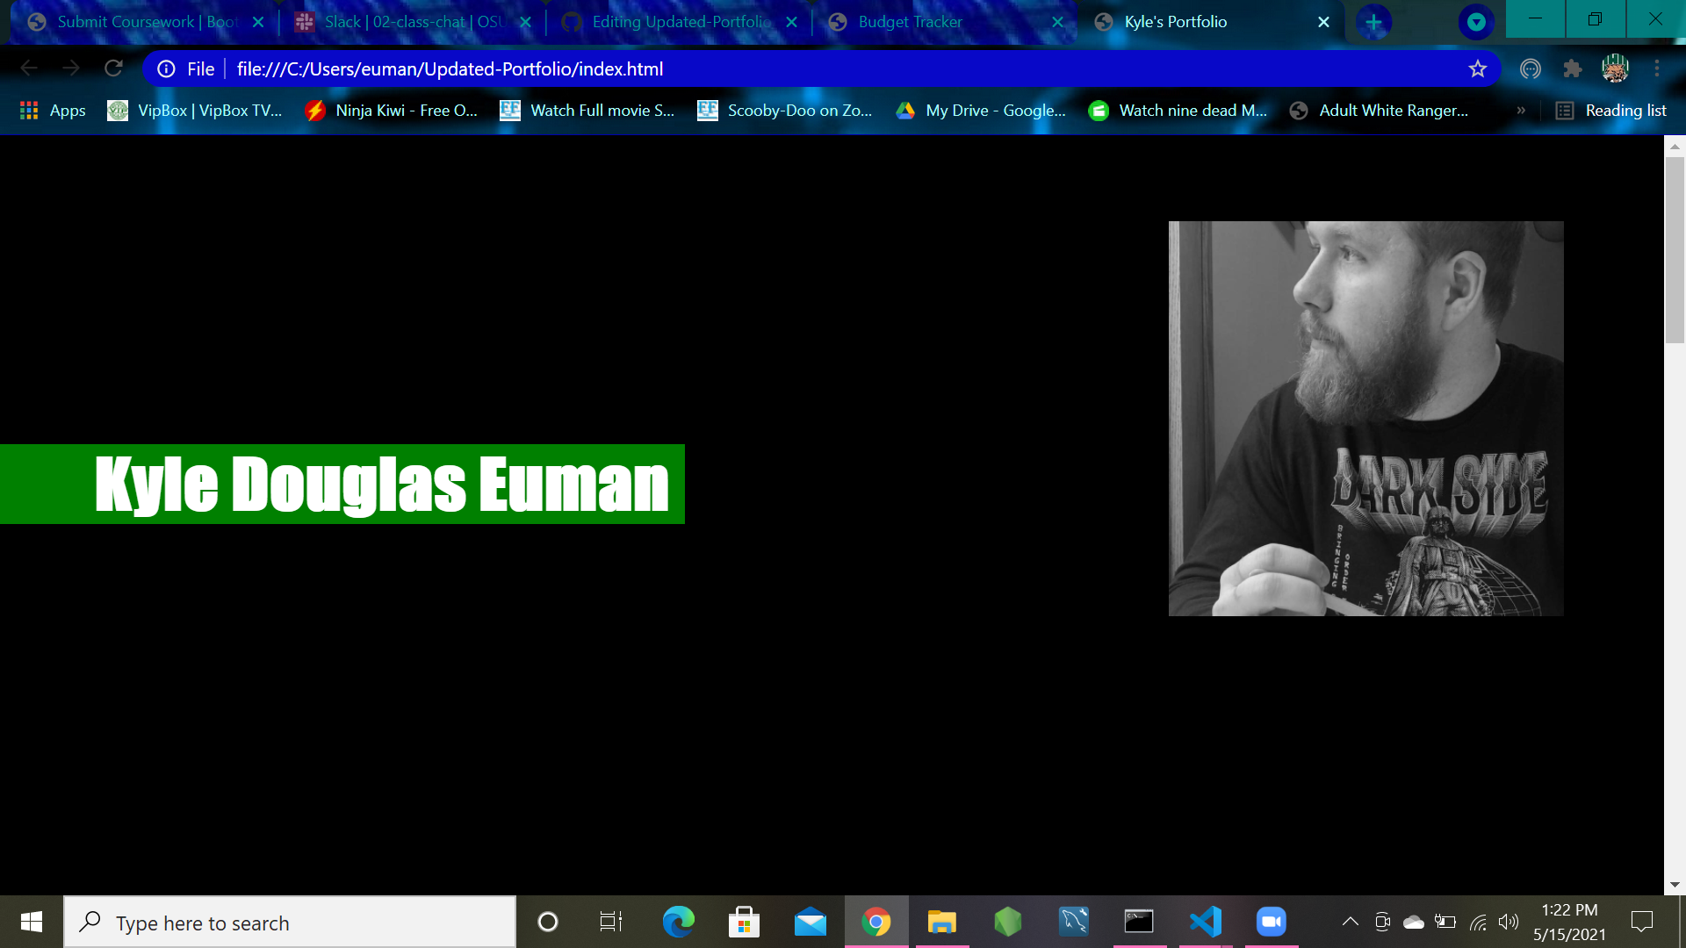
Task: Expand the hidden bookmarks chevron
Action: click(1521, 111)
